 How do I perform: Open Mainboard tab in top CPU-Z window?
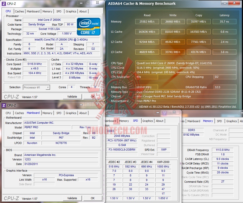point(33,11)
